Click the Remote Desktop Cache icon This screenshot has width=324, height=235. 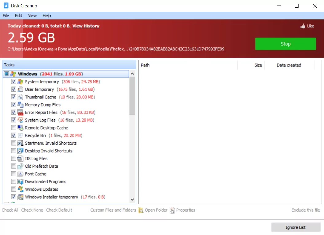[20, 128]
